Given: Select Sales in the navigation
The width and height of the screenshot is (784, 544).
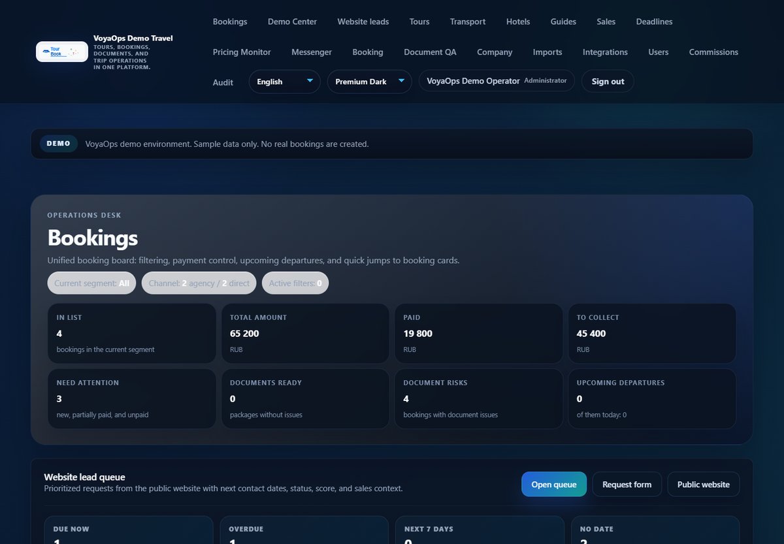Looking at the screenshot, I should click(606, 22).
